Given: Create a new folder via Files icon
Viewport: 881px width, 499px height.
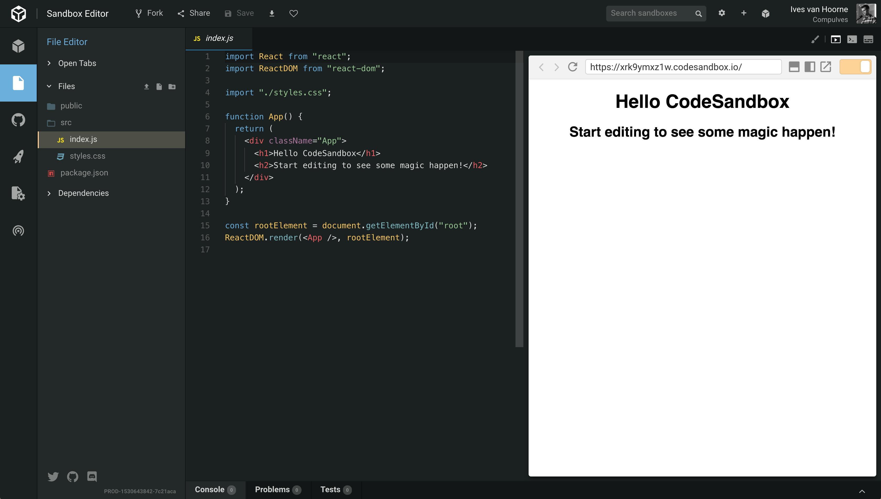Looking at the screenshot, I should tap(172, 86).
